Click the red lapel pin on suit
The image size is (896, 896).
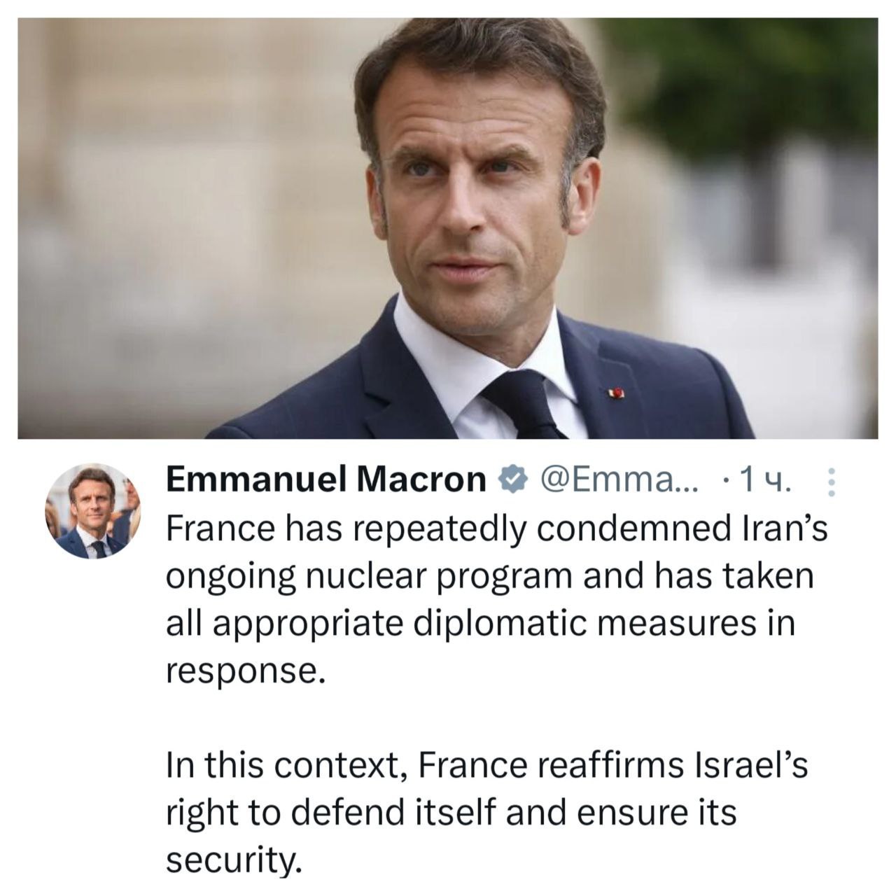click(619, 395)
